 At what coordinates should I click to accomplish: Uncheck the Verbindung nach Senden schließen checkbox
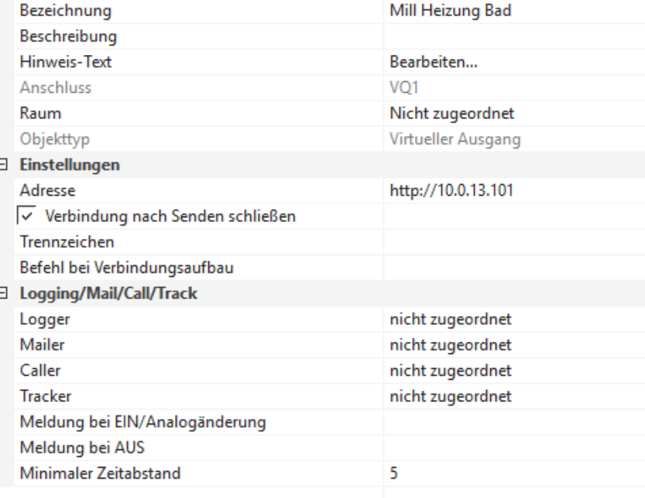[26, 218]
